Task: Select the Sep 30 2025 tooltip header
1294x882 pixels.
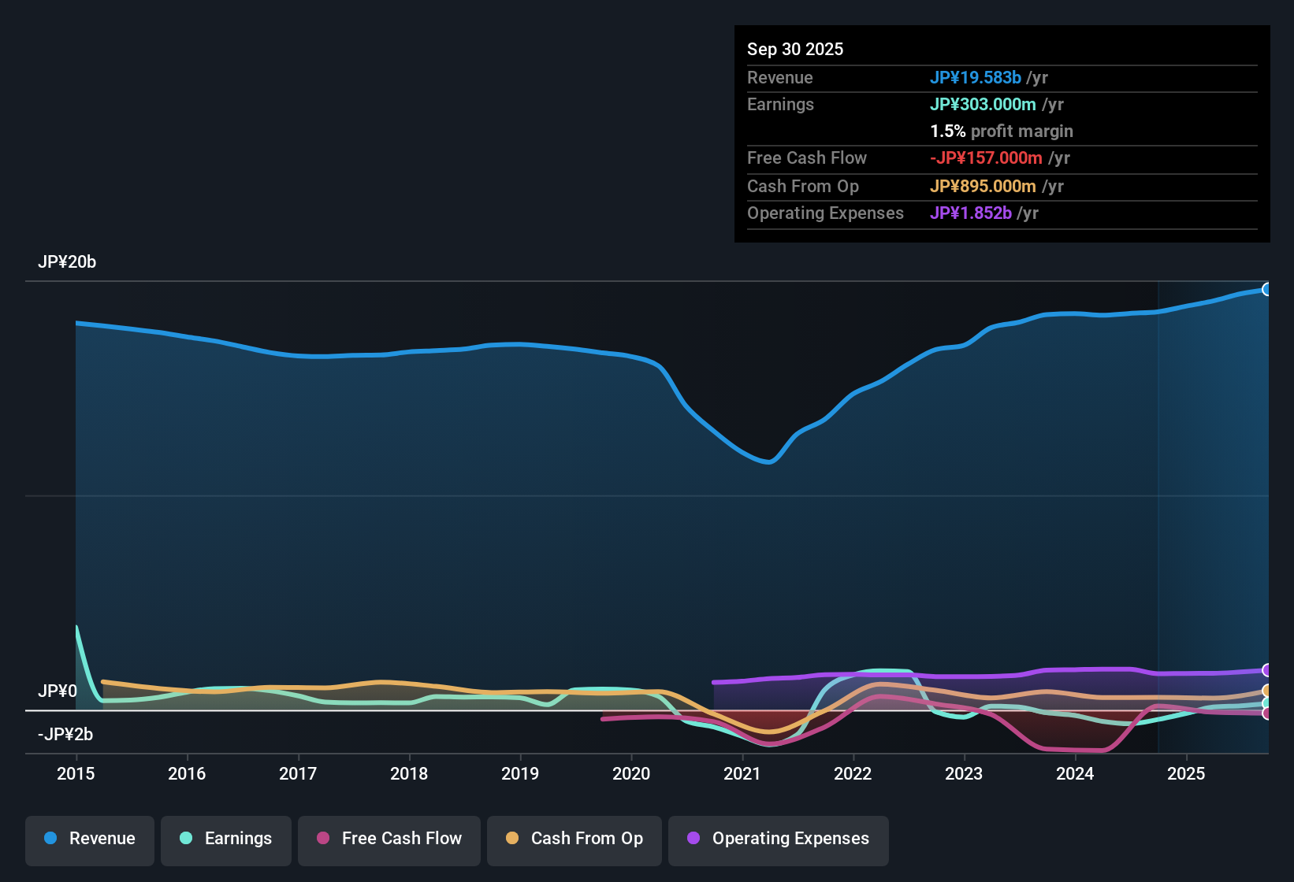Action: coord(795,49)
